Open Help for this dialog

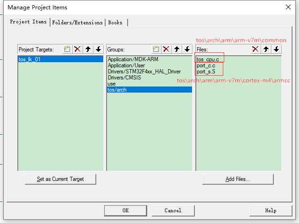click(x=271, y=210)
